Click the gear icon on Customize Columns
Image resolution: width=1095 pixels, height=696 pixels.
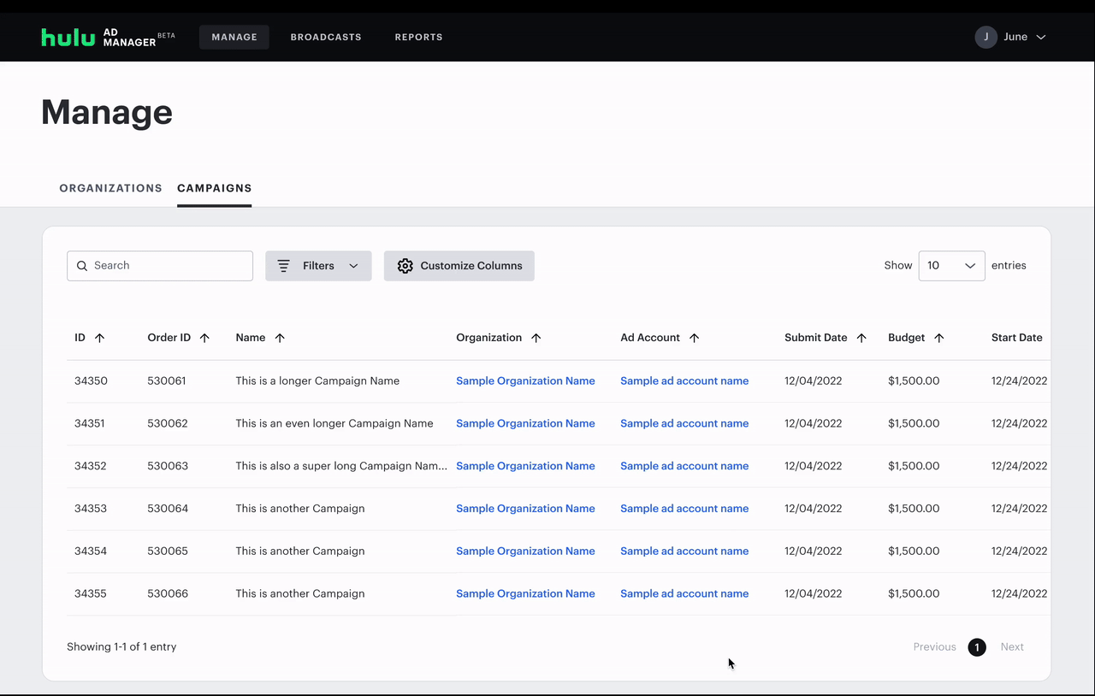[x=405, y=266]
